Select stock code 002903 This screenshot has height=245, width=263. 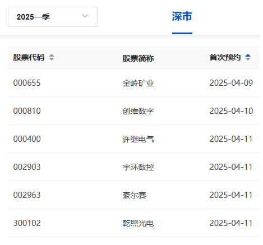(27, 167)
